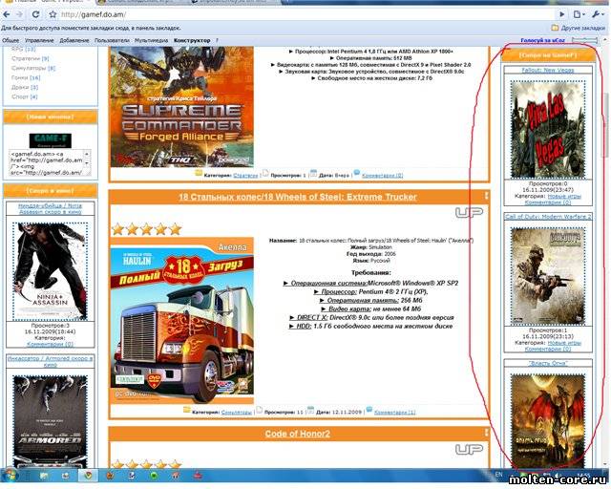Open the Ninja Assassin movie title link

click(x=51, y=208)
